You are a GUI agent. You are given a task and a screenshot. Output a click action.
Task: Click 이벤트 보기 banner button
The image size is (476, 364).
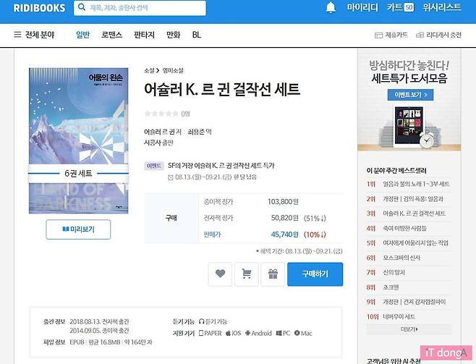click(x=410, y=95)
